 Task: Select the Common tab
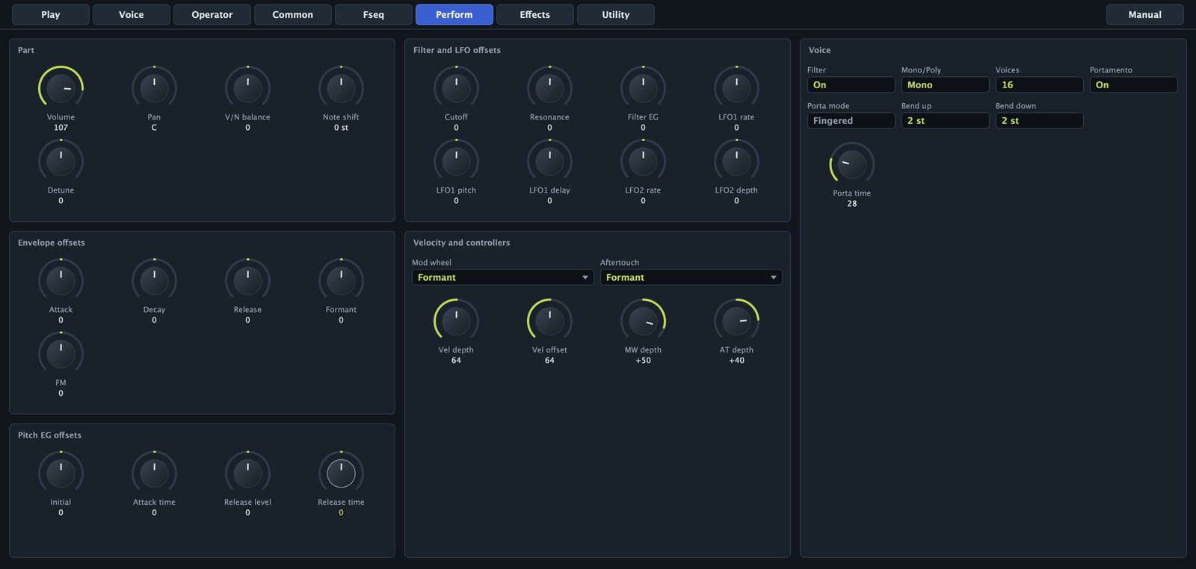[293, 14]
